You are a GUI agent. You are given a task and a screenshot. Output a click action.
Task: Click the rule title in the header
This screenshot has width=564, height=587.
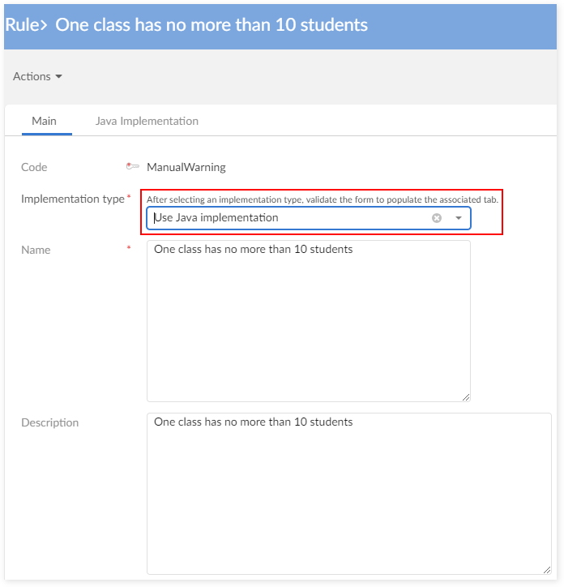pyautogui.click(x=211, y=25)
